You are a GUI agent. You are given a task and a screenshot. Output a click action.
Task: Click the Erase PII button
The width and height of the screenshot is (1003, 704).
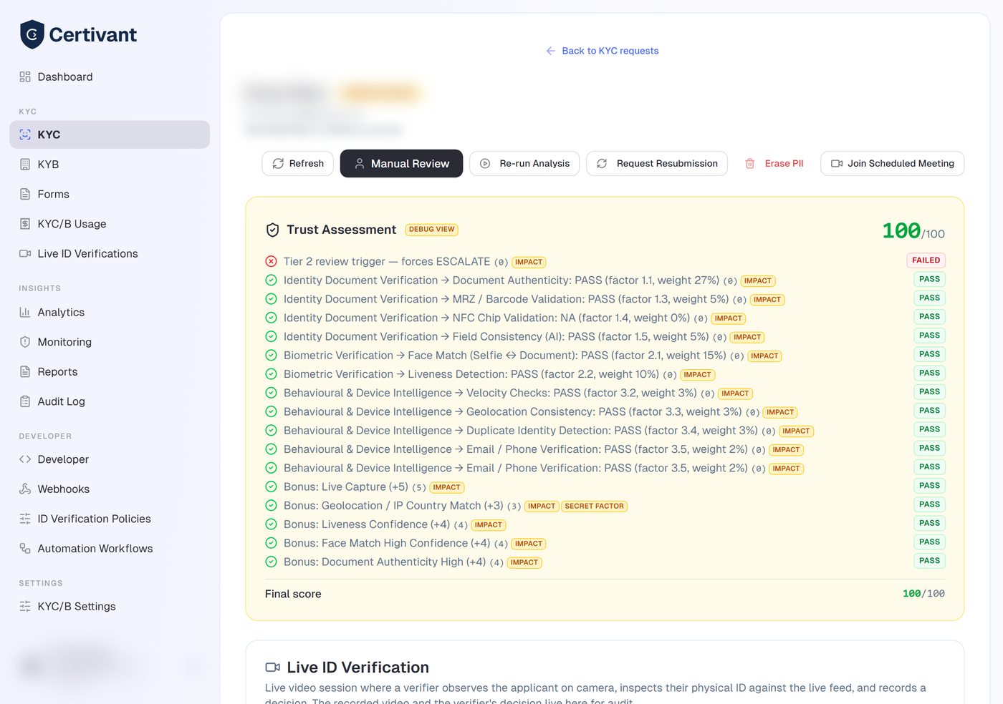point(774,163)
